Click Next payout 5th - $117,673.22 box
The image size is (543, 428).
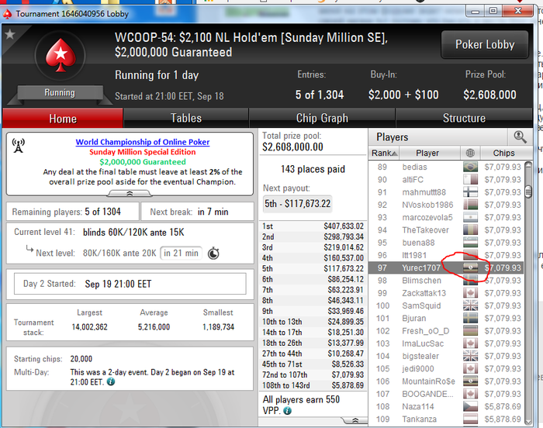[297, 204]
